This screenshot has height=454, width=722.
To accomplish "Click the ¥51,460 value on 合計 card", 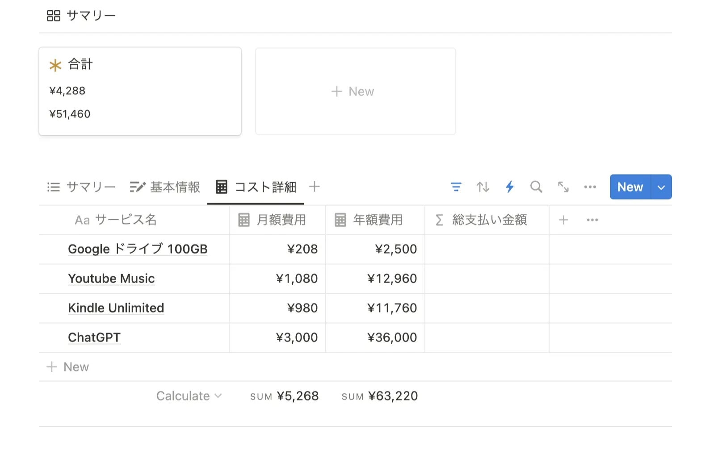I will [70, 114].
